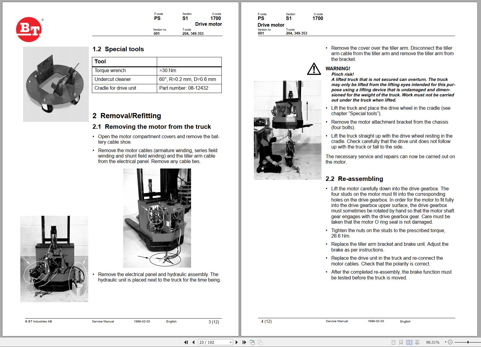Click the zoom out minus button
The height and width of the screenshot is (347, 481).
(450, 342)
